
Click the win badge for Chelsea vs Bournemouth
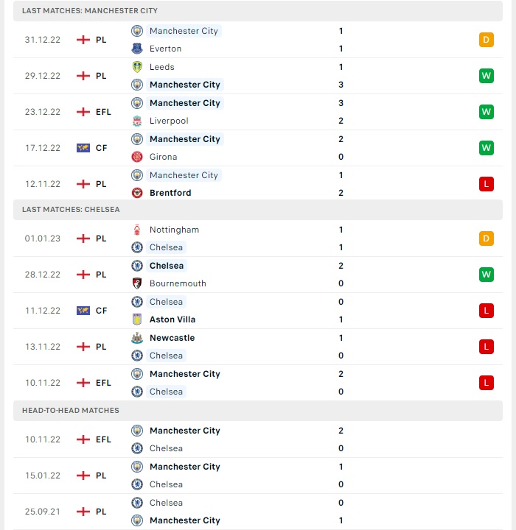pos(487,275)
